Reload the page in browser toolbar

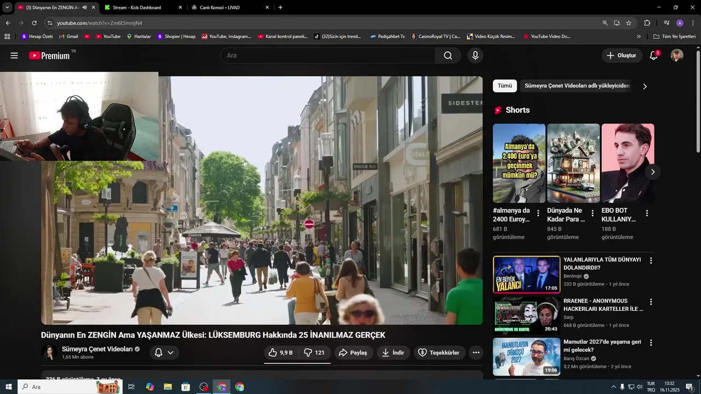[35, 23]
